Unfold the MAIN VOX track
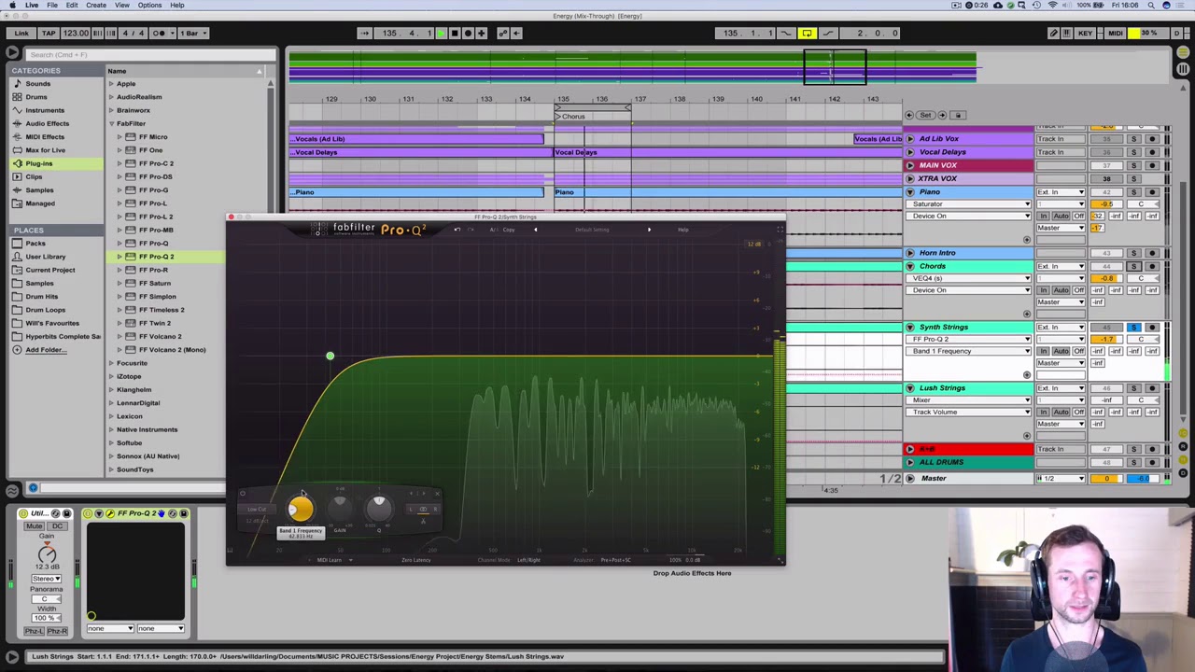 910,165
